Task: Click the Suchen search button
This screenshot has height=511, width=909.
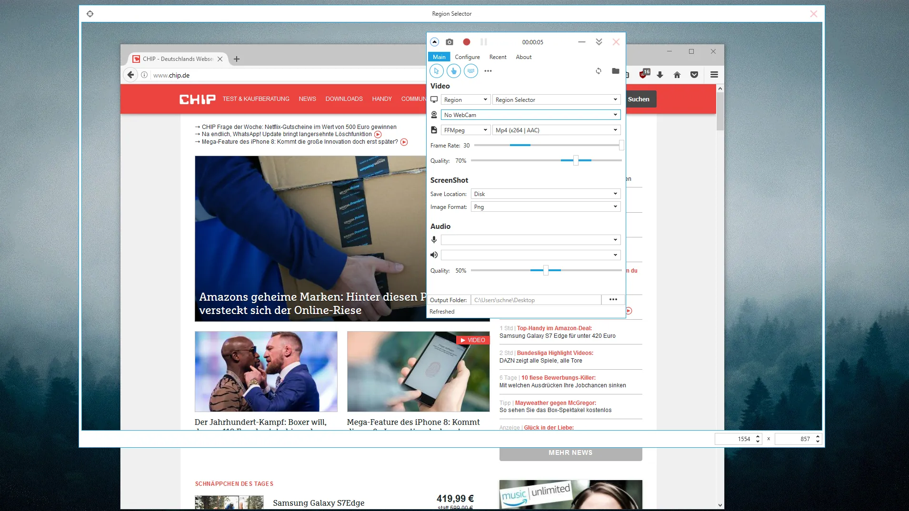Action: pos(639,99)
